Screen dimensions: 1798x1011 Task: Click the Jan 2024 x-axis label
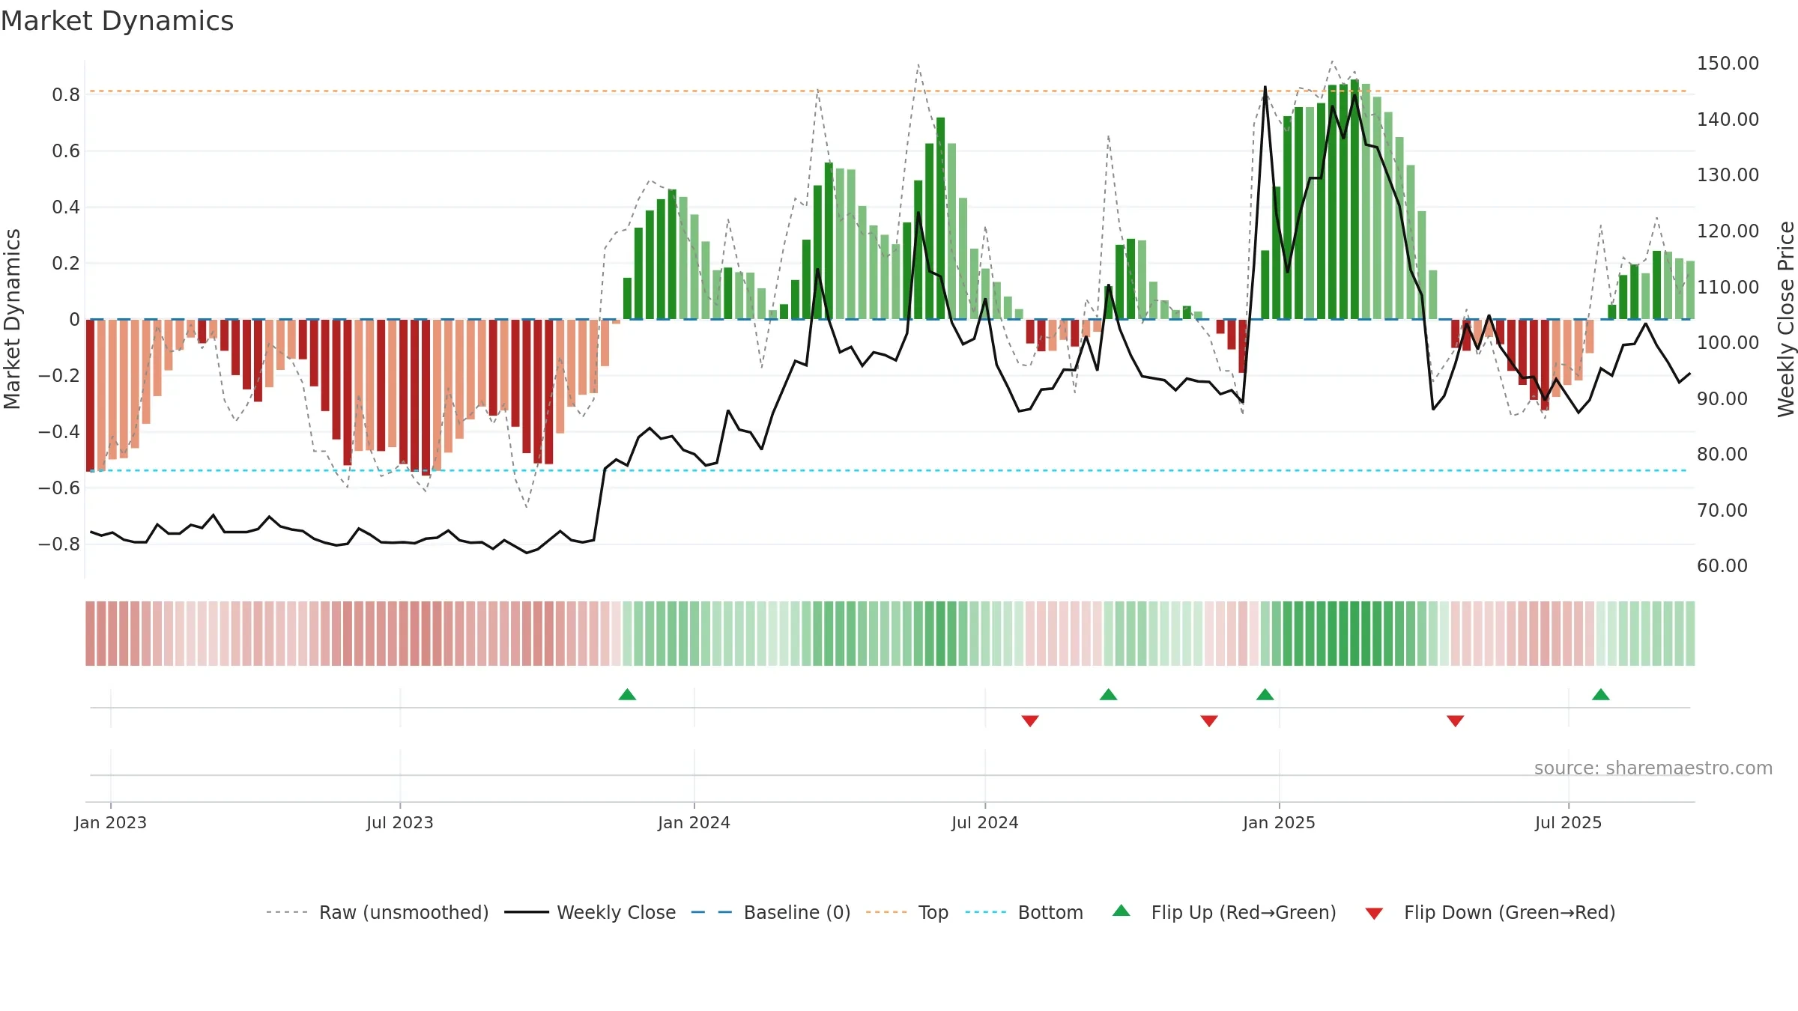tap(694, 822)
